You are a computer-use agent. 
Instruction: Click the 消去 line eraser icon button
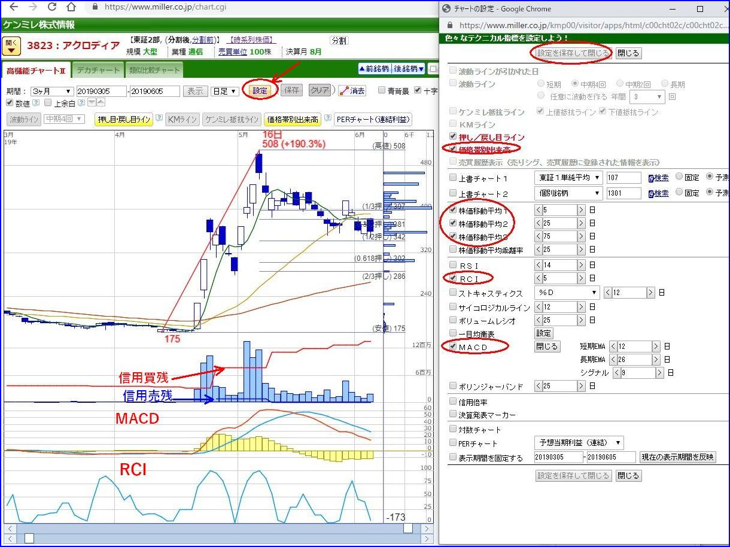coord(352,91)
